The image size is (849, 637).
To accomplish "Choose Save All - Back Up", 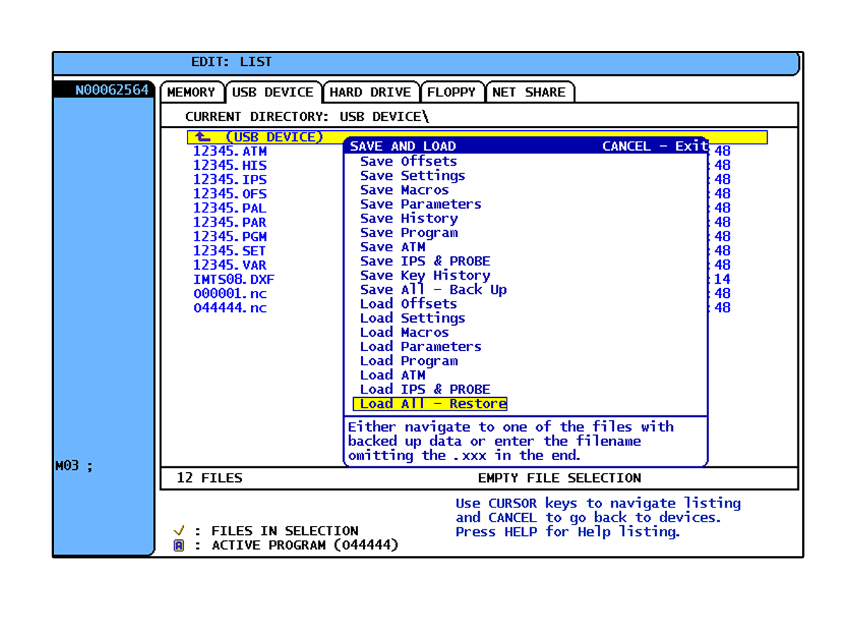I will 433,289.
